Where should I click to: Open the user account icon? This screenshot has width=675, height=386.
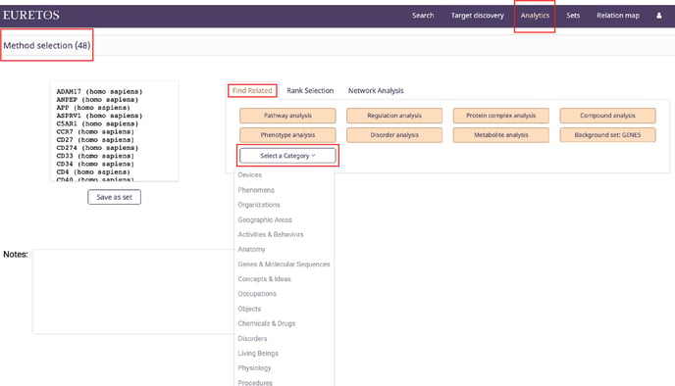658,16
